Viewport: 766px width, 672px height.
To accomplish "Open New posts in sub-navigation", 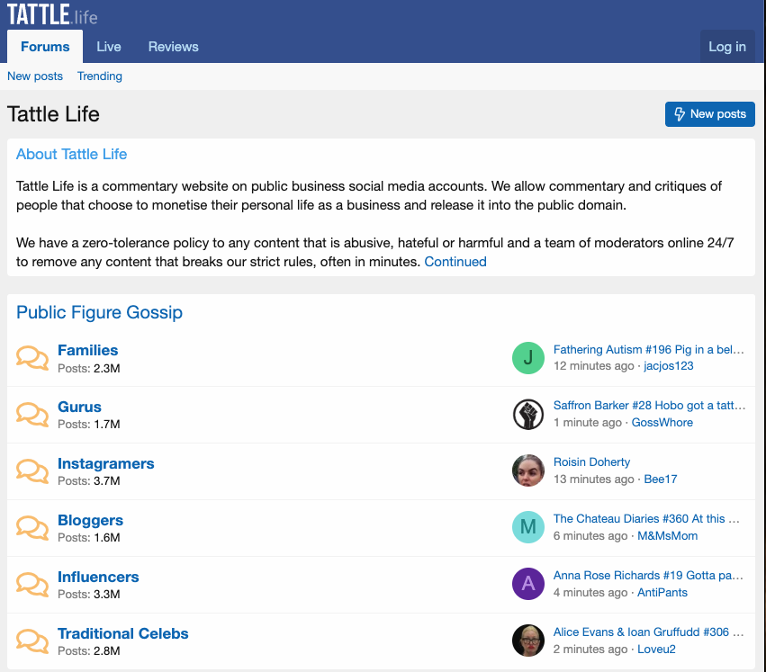I will (35, 76).
